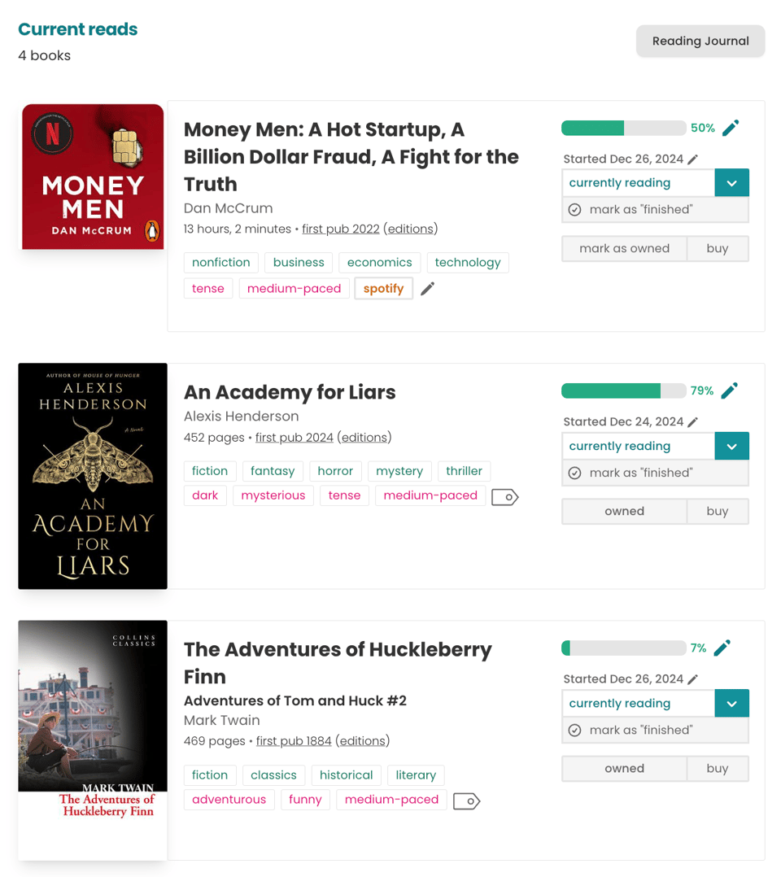Mark An Academy for Liars as finished

[641, 473]
